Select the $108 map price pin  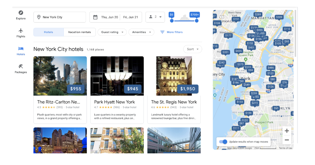tap(217, 23)
